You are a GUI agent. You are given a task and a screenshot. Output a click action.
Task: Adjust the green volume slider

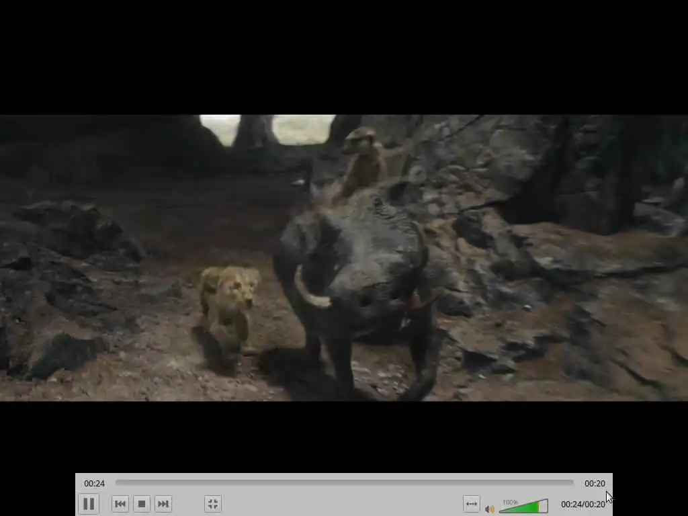click(x=524, y=506)
